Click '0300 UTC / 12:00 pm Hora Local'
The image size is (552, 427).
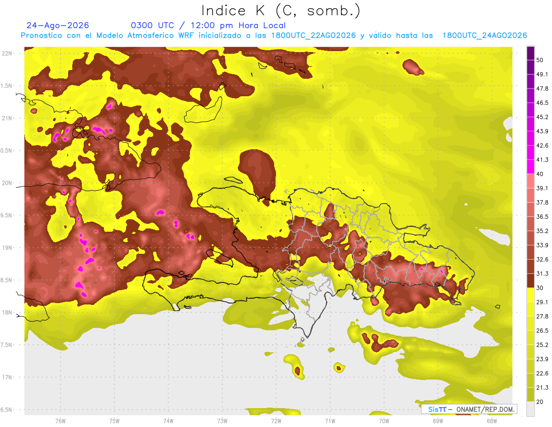click(x=208, y=25)
